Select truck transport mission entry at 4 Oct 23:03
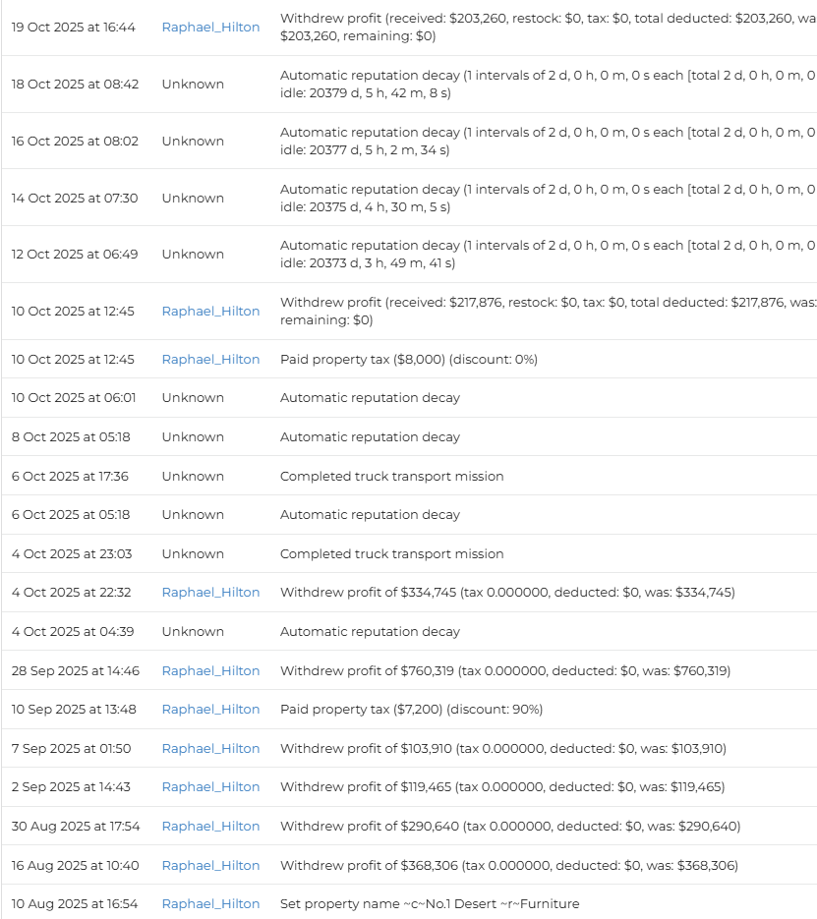 point(391,554)
